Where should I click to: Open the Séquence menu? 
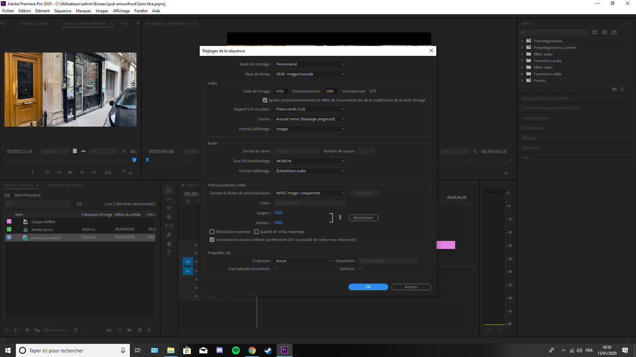63,11
